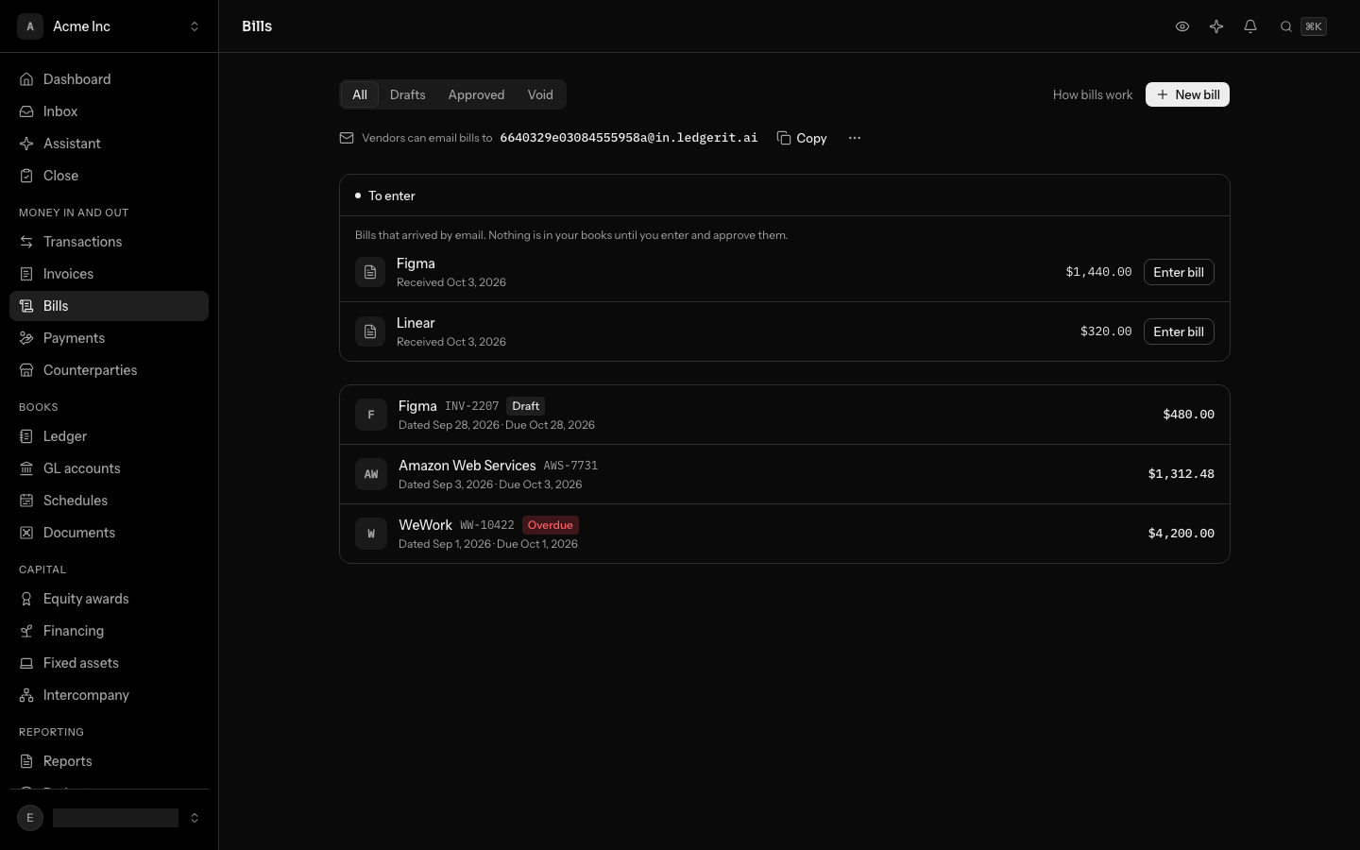The height and width of the screenshot is (850, 1360).
Task: Expand the user account menu chevrons
Action: [x=195, y=818]
